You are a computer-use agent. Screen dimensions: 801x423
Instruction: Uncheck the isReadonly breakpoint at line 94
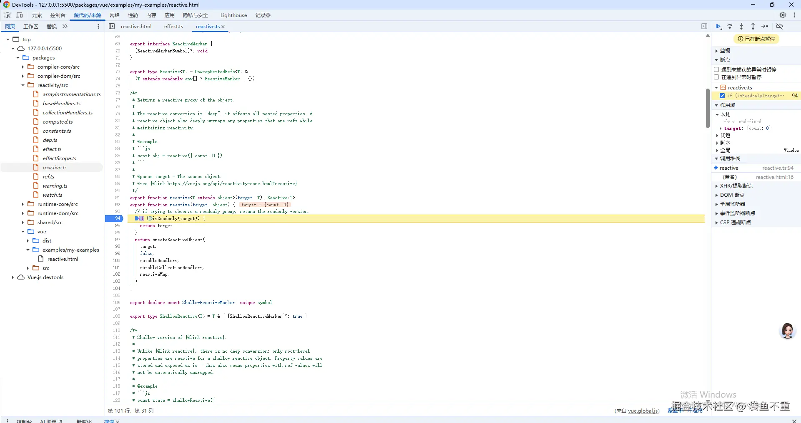tap(722, 96)
